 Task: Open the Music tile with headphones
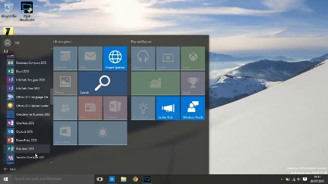point(143,58)
